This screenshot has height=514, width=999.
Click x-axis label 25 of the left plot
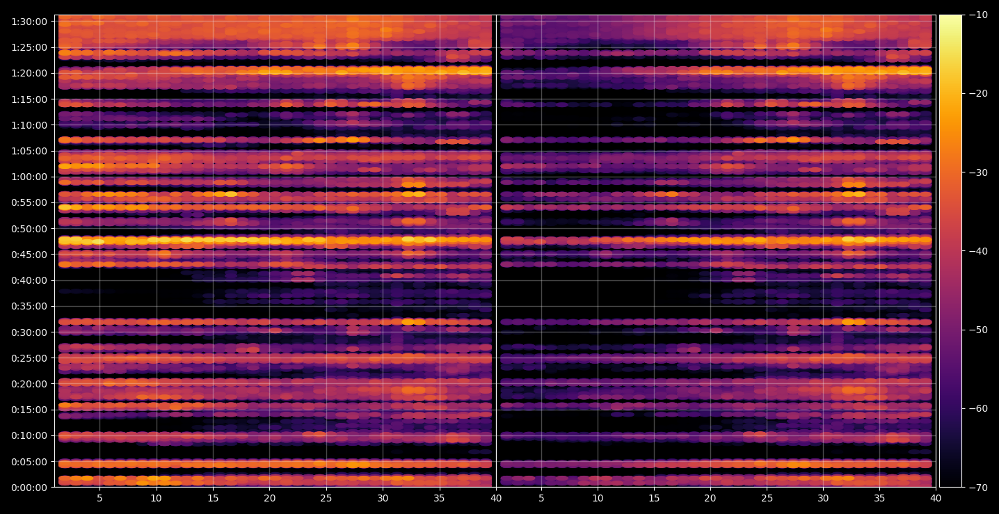[326, 499]
